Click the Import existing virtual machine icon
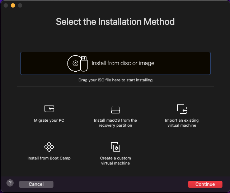230x193 pixels. 182,109
